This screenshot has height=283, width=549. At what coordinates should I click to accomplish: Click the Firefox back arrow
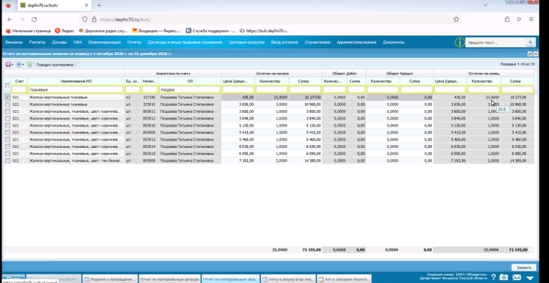[10, 19]
